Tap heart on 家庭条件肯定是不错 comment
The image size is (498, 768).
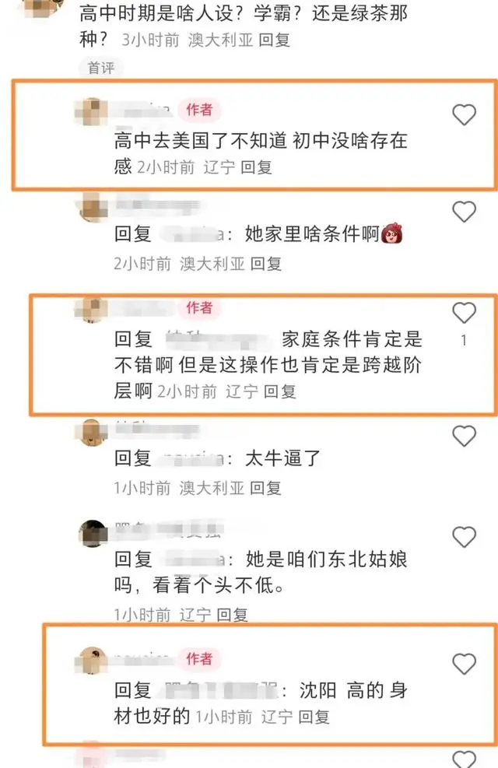(x=464, y=313)
